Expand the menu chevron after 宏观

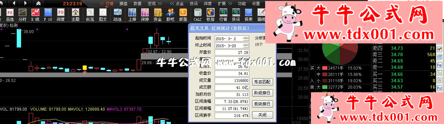[160, 4]
